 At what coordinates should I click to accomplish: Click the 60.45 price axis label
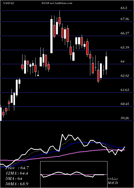click(x=125, y=104)
